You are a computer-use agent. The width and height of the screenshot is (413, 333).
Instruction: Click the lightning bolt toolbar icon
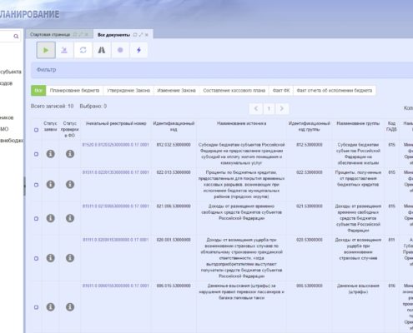click(139, 50)
